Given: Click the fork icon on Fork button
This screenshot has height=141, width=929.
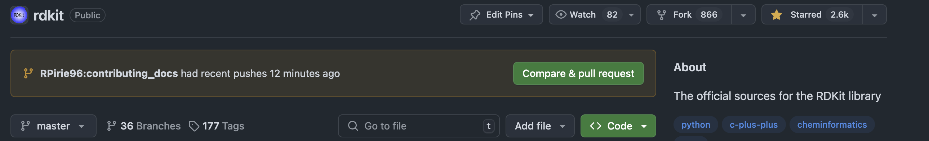Looking at the screenshot, I should [x=661, y=15].
